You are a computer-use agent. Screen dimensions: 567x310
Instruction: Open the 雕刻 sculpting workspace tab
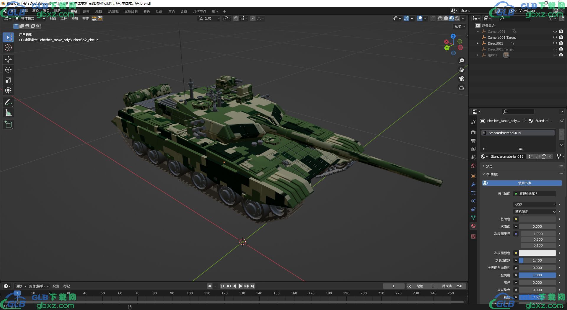99,12
